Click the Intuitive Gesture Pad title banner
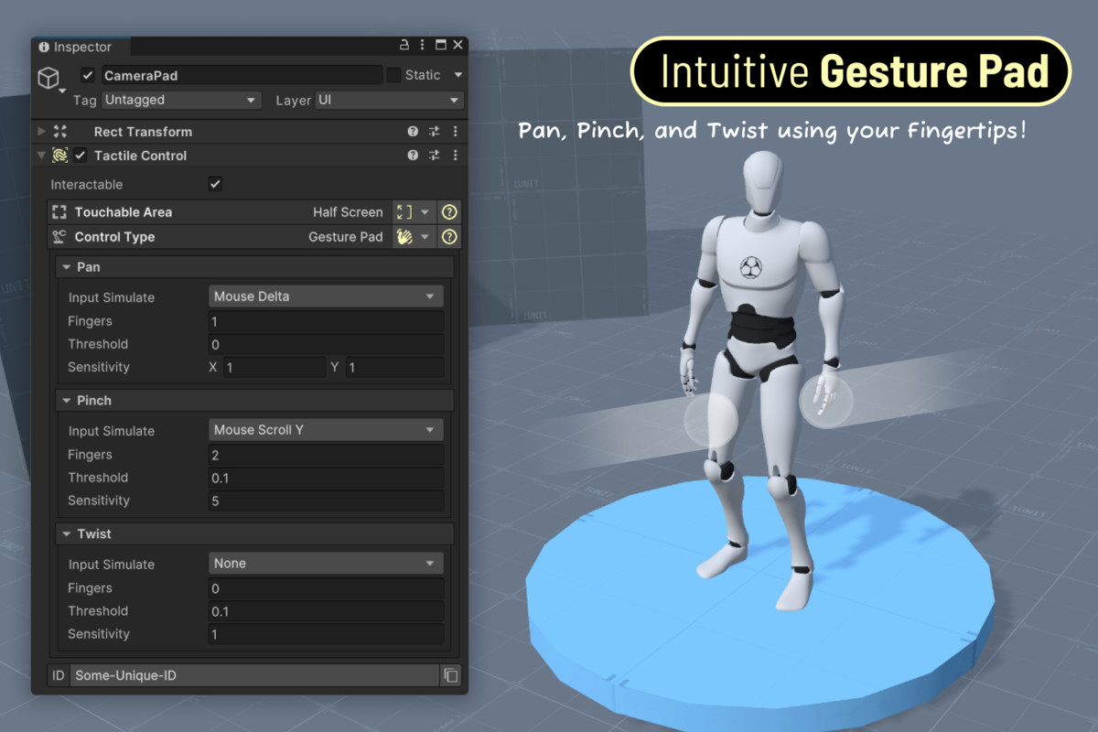Image resolution: width=1098 pixels, height=732 pixels. pos(851,71)
